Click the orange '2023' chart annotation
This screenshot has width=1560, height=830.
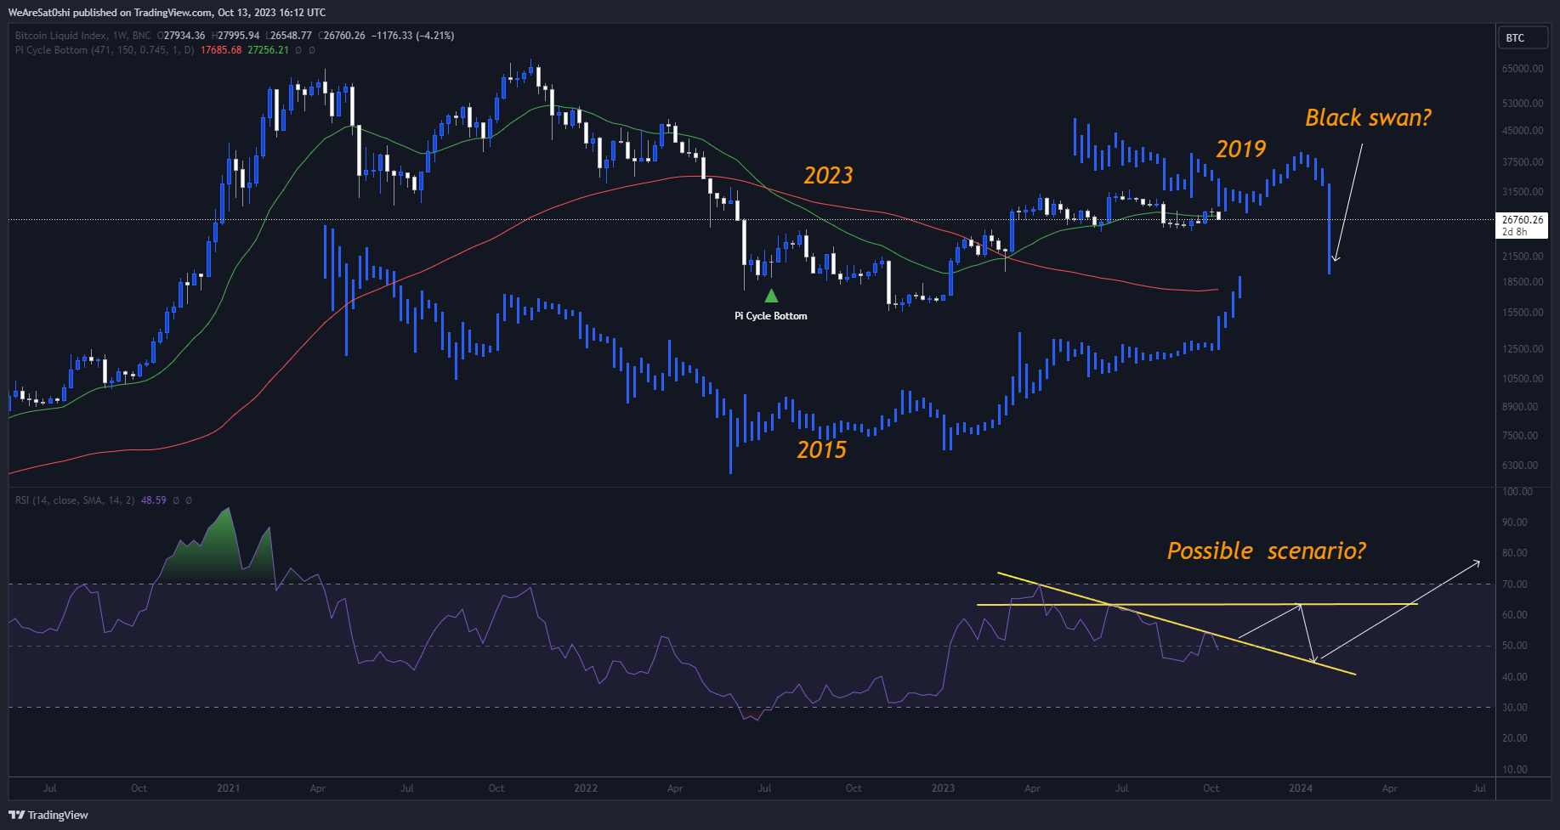[x=828, y=176]
